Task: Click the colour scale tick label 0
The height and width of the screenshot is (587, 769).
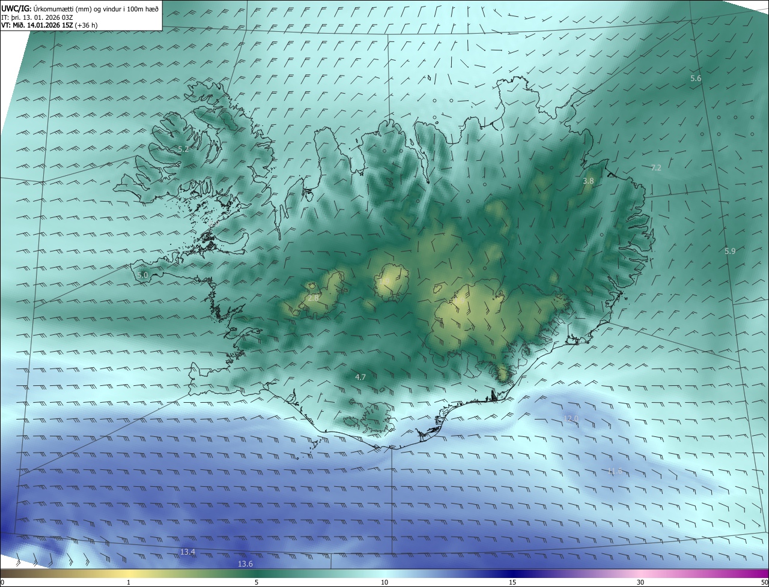Action: tap(2, 583)
